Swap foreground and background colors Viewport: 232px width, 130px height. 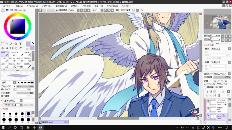[33, 43]
